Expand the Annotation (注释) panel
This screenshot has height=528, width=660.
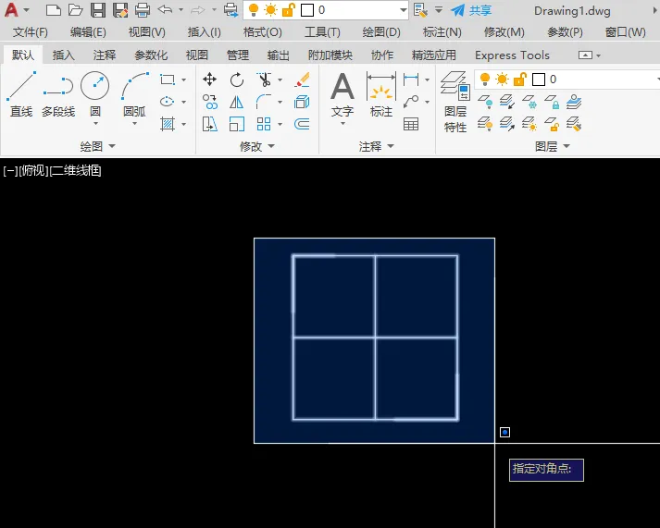pos(377,146)
